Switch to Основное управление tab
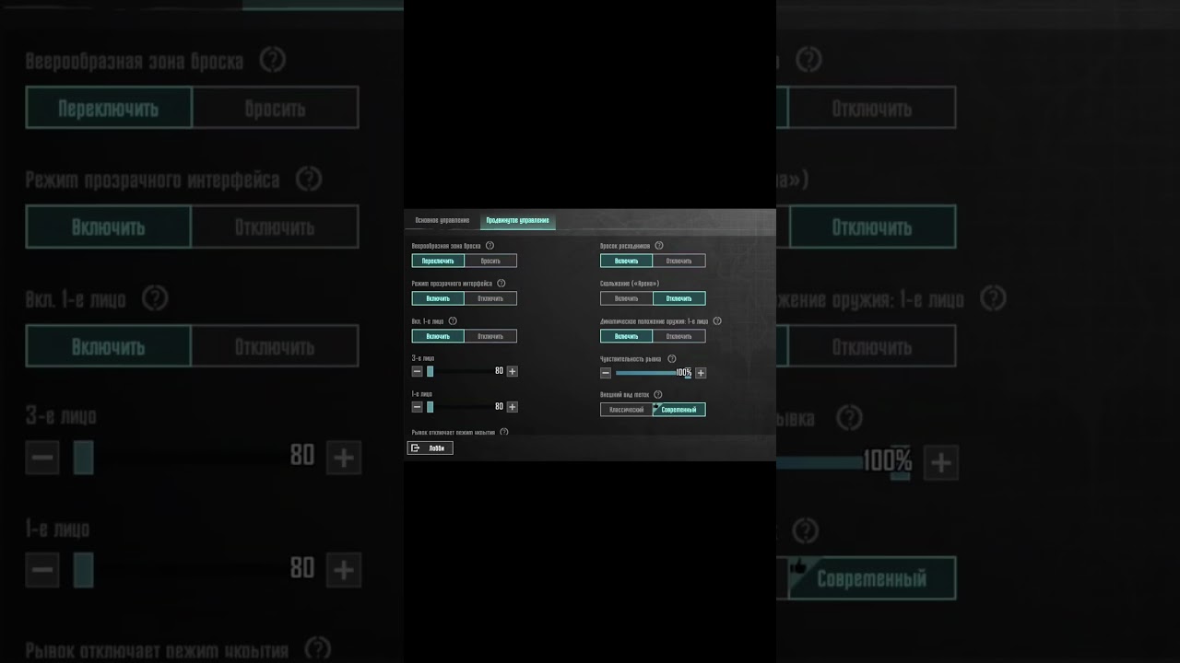The width and height of the screenshot is (1180, 663). pos(442,221)
